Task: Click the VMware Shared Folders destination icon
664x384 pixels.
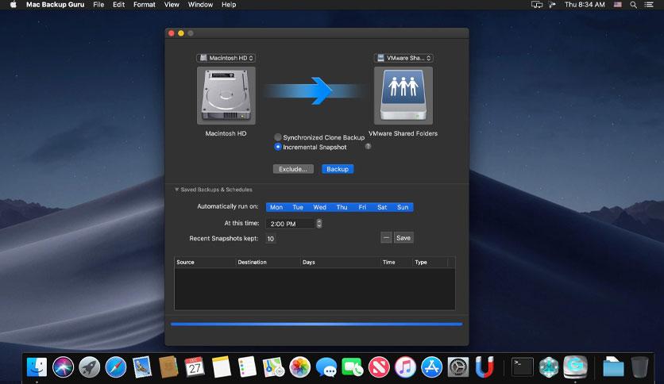Action: 403,95
